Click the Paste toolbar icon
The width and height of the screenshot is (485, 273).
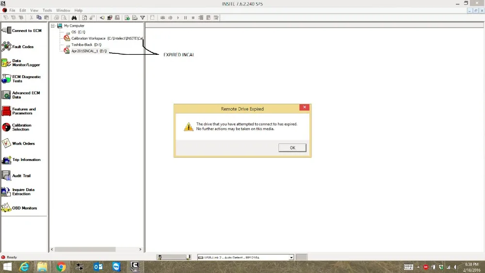click(x=47, y=17)
